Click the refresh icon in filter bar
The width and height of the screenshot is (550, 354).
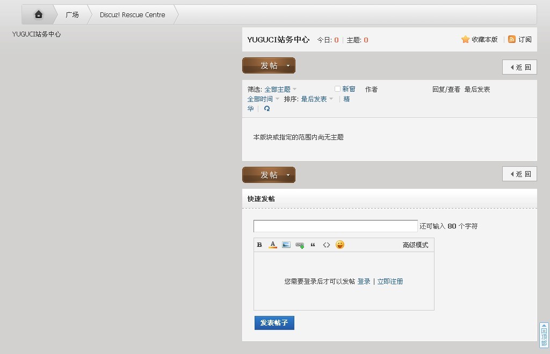(x=267, y=108)
